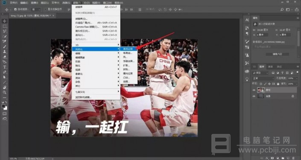This screenshot has width=301, height=160.
Task: Open the Brush Settings panel icon
Action: [x=247, y=41]
